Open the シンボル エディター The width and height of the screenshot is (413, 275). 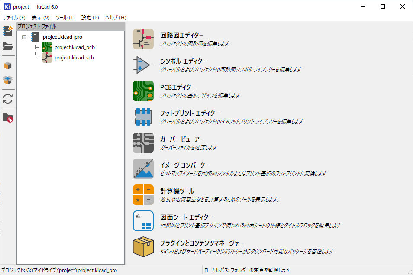[143, 65]
